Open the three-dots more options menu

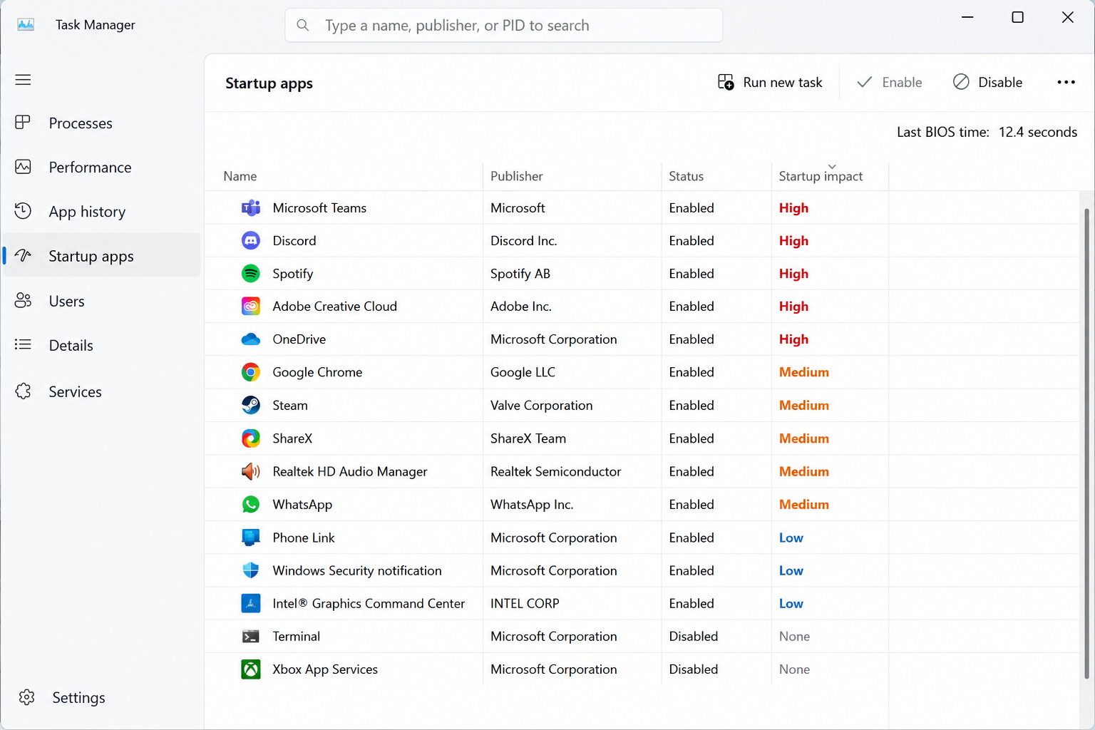1066,83
